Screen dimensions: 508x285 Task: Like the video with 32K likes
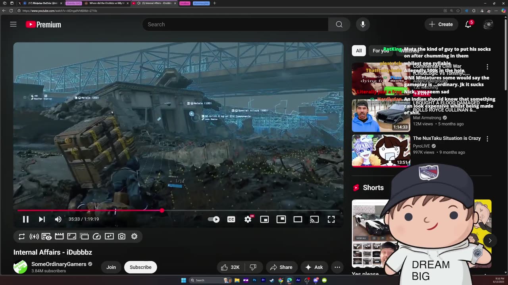click(230, 267)
